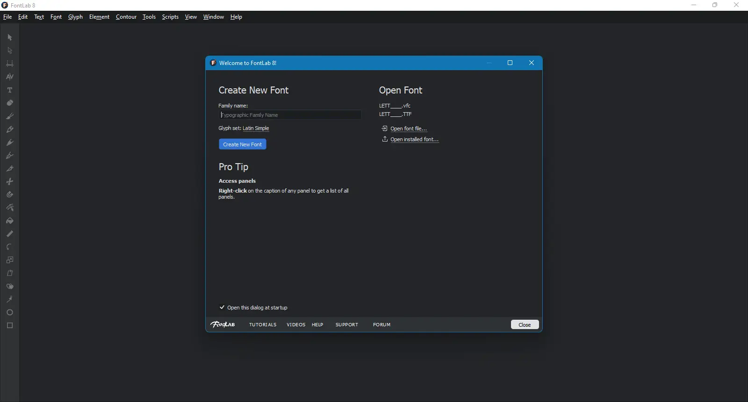This screenshot has height=402, width=748.
Task: Open recent file LETT____.vfc
Action: pos(395,106)
